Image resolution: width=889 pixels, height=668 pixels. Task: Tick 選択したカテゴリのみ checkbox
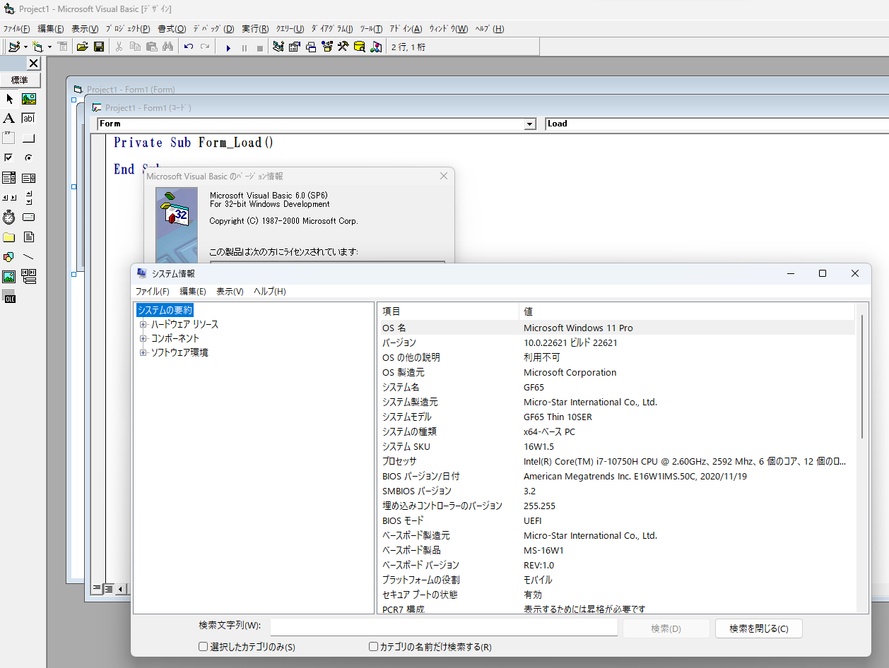(x=204, y=647)
